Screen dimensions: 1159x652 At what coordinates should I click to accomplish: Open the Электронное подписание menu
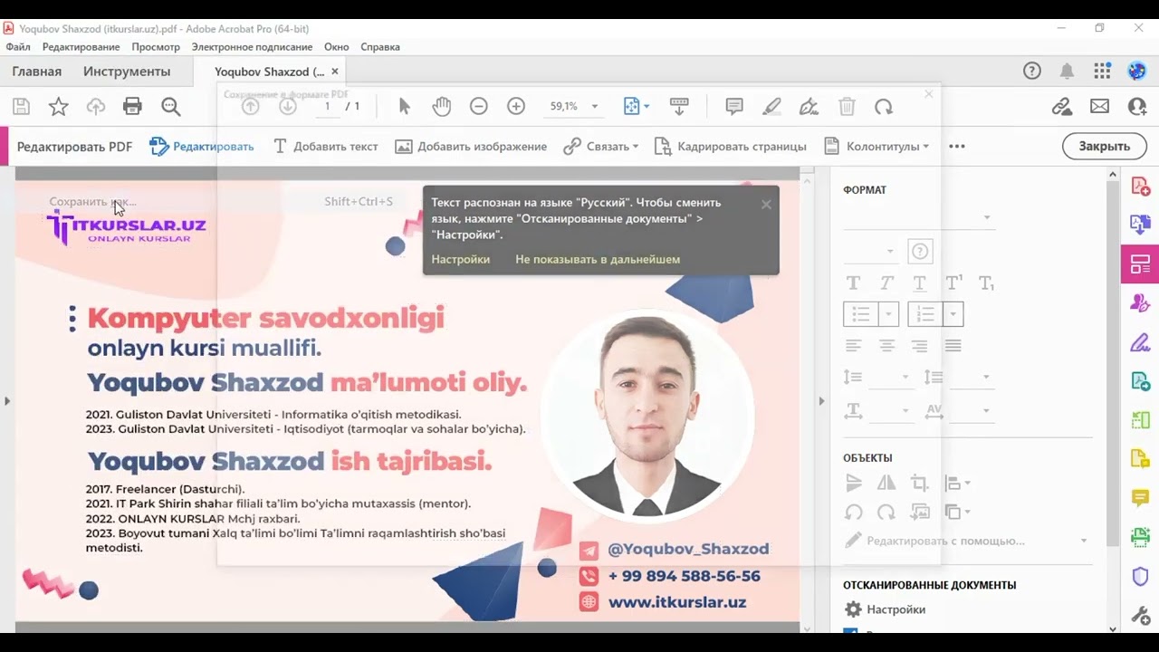(252, 46)
